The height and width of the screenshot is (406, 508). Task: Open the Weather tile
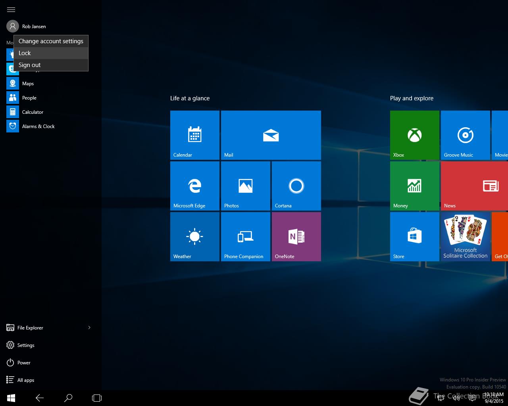click(195, 237)
